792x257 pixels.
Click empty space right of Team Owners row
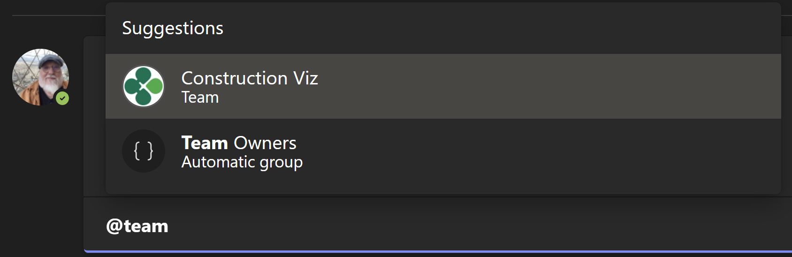pyautogui.click(x=540, y=151)
